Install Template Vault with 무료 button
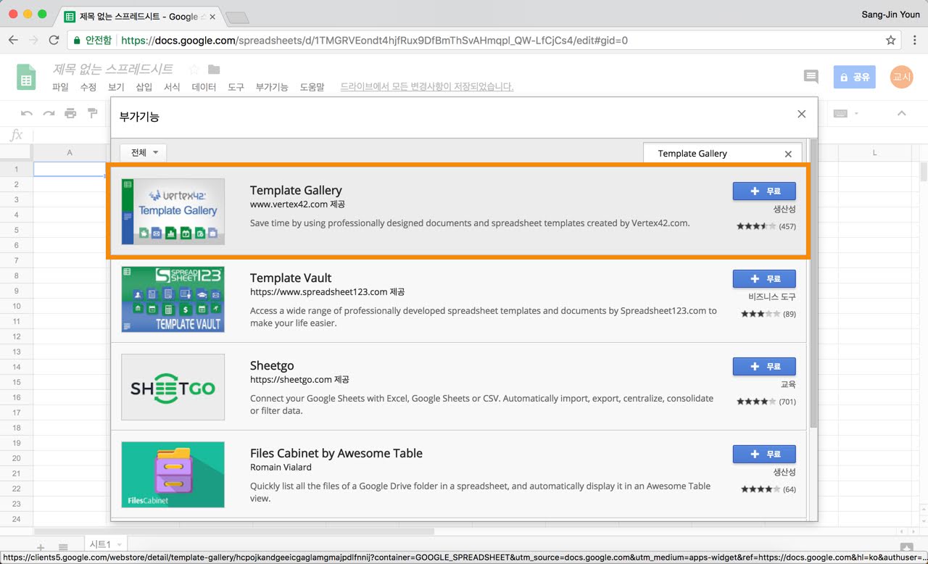Screen dimensions: 928x564 pyautogui.click(x=764, y=278)
